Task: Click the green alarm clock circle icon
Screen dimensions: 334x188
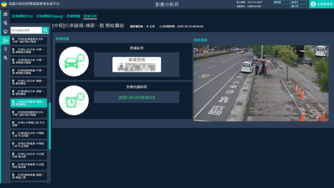Action: (x=74, y=100)
